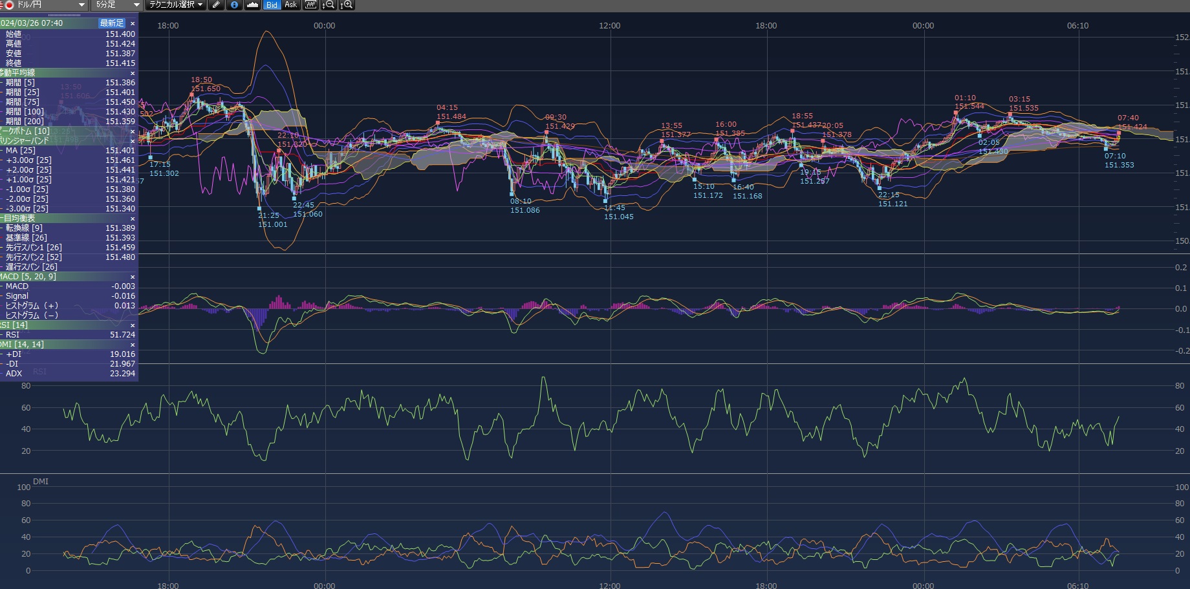
Task: Click the blue info icon
Action: [234, 5]
